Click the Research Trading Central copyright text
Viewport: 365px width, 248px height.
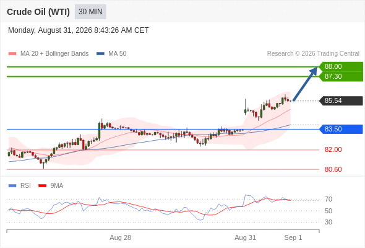313,54
